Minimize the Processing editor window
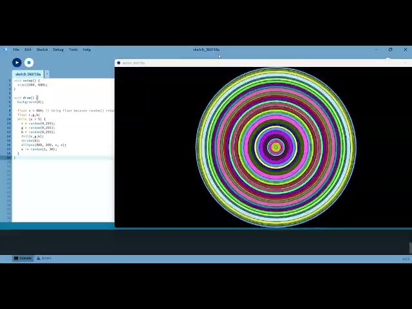412x309 pixels. click(x=376, y=50)
